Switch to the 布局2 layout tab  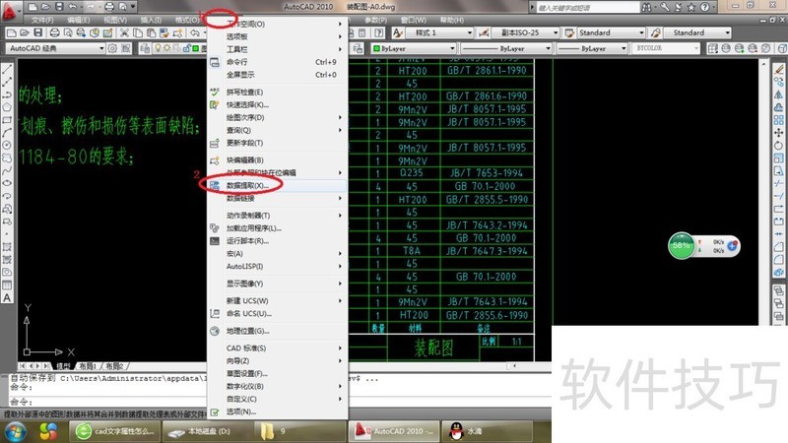pos(114,366)
